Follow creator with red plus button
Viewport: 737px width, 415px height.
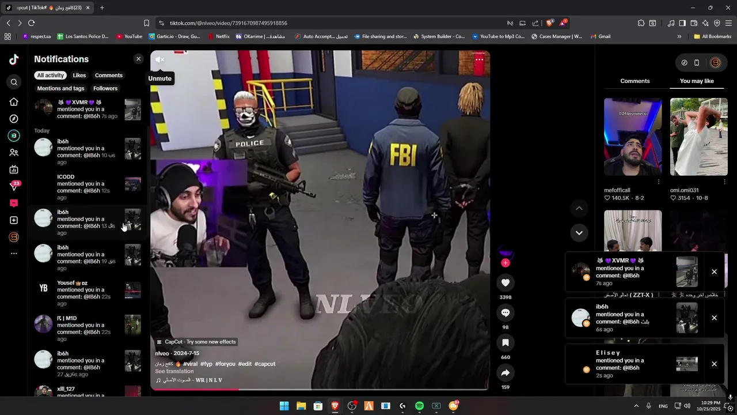506,263
